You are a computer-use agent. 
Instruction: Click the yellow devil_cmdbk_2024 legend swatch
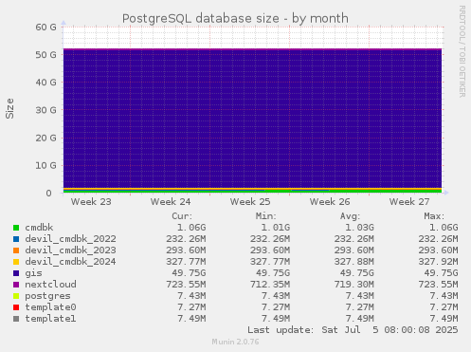click(16, 262)
